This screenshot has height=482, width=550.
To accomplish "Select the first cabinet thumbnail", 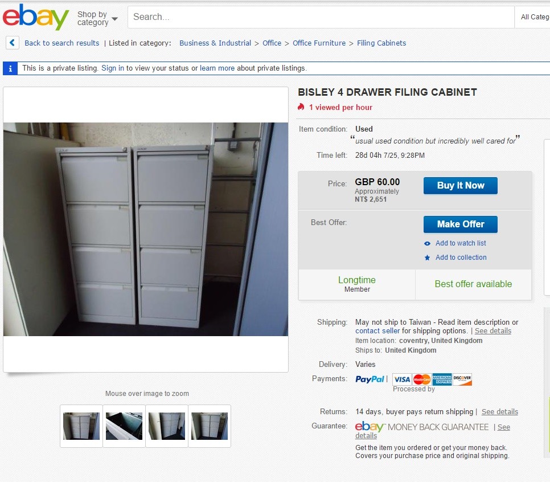I will pos(81,426).
